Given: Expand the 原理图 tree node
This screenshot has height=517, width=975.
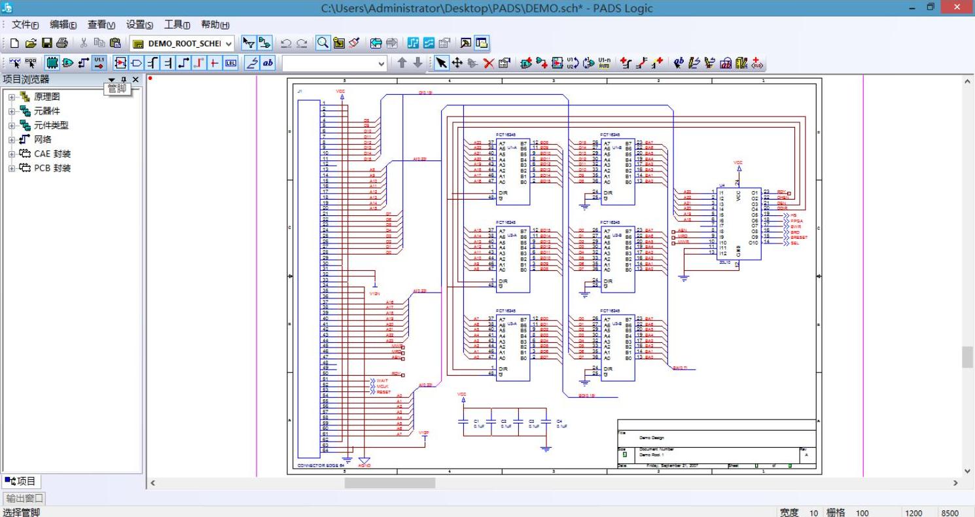Looking at the screenshot, I should 12,97.
